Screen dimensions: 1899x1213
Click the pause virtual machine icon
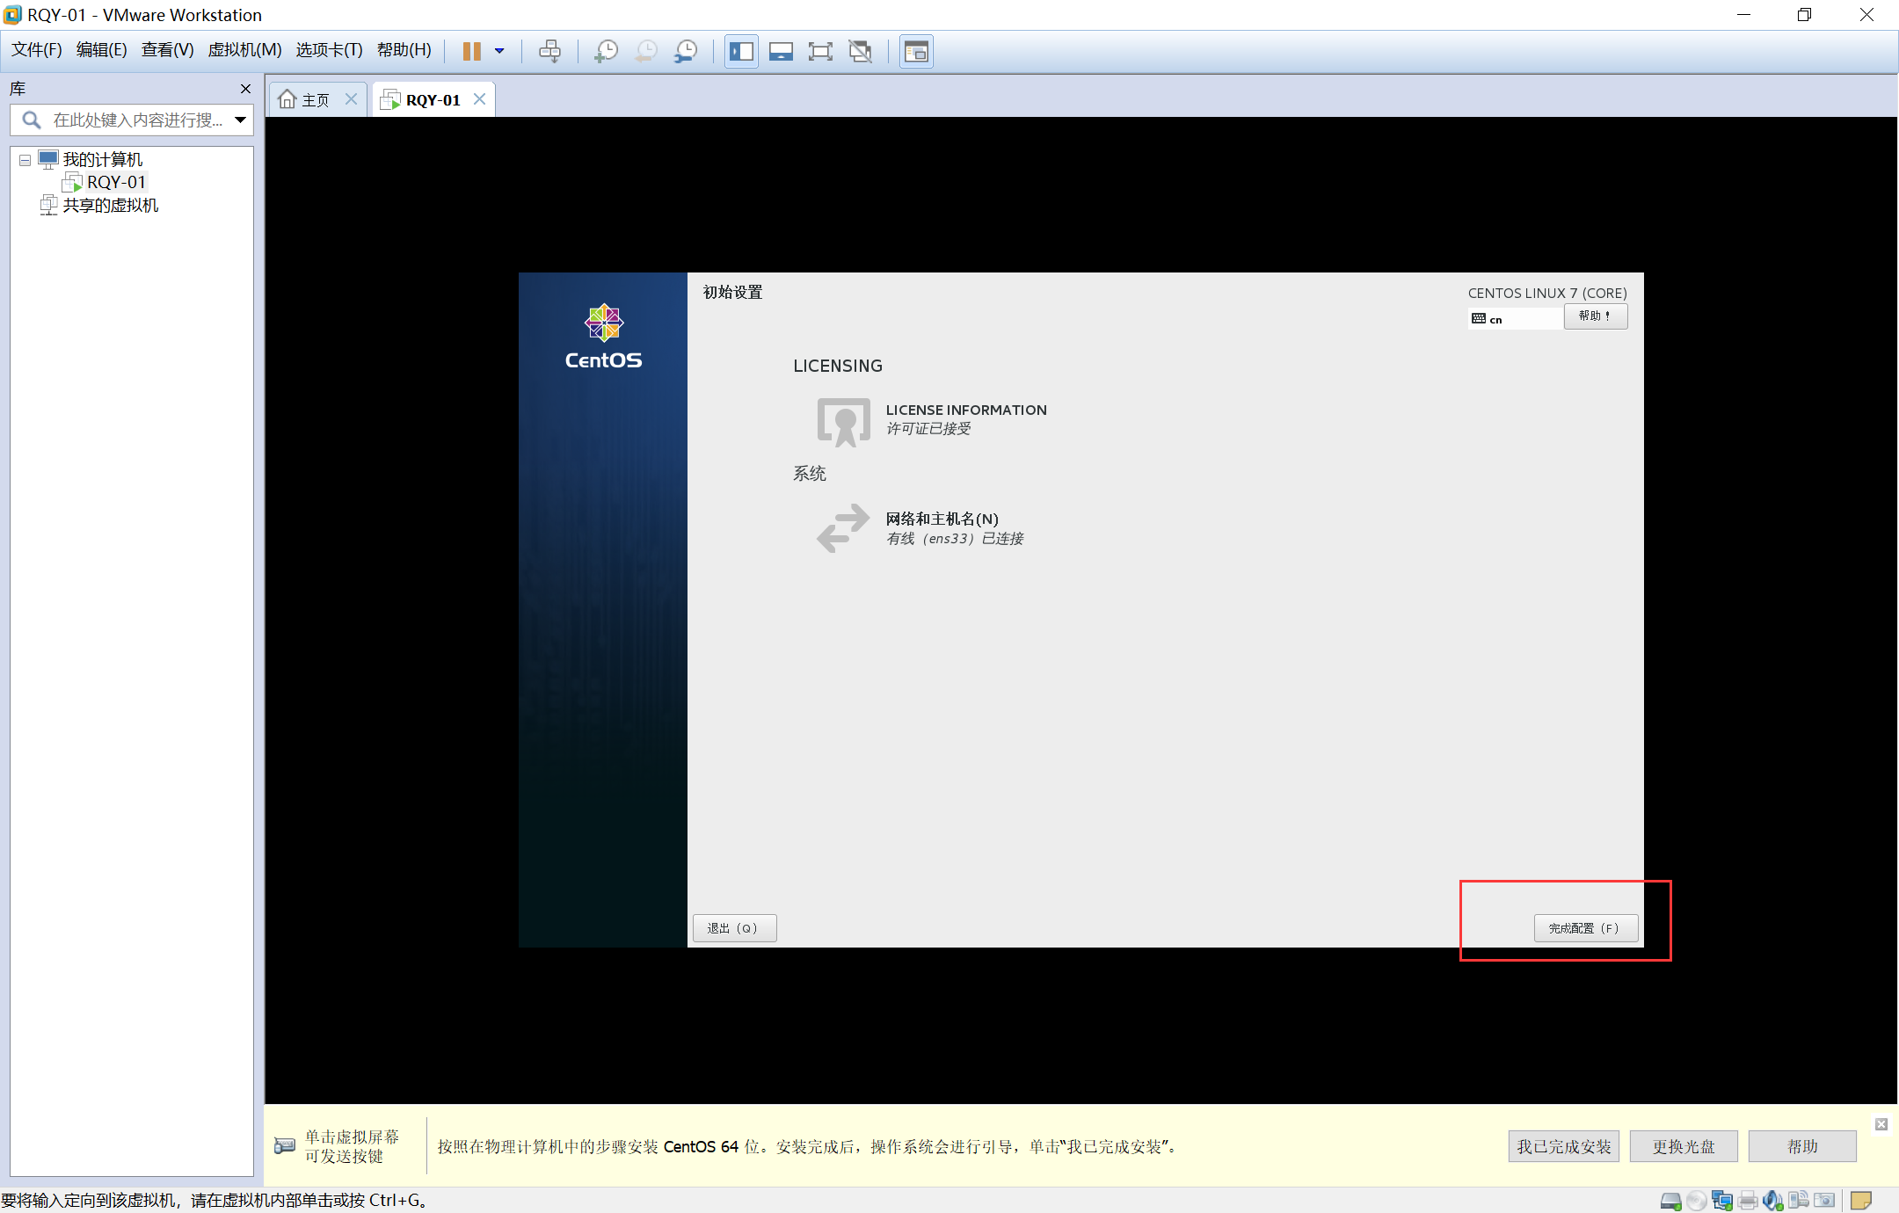click(x=471, y=51)
